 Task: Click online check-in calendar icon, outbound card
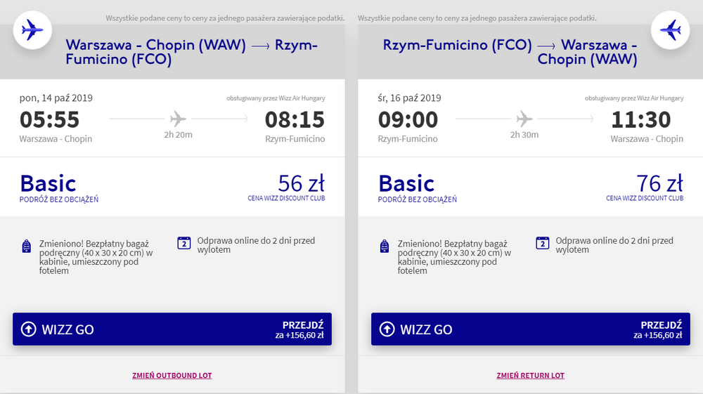[183, 243]
